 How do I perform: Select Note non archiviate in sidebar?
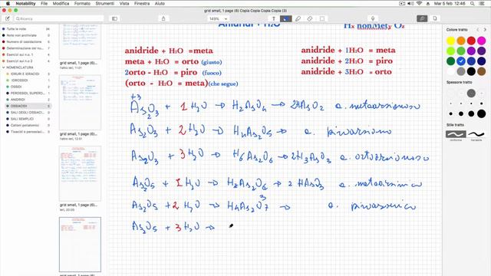click(x=26, y=35)
